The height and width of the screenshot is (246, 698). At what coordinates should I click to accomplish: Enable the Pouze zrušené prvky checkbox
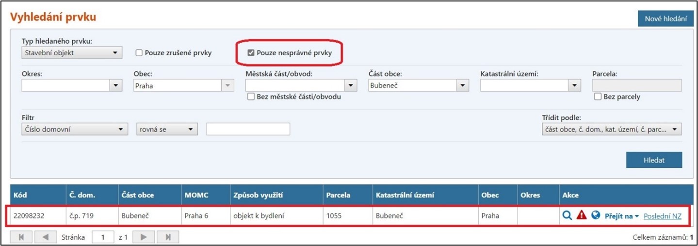(x=139, y=53)
